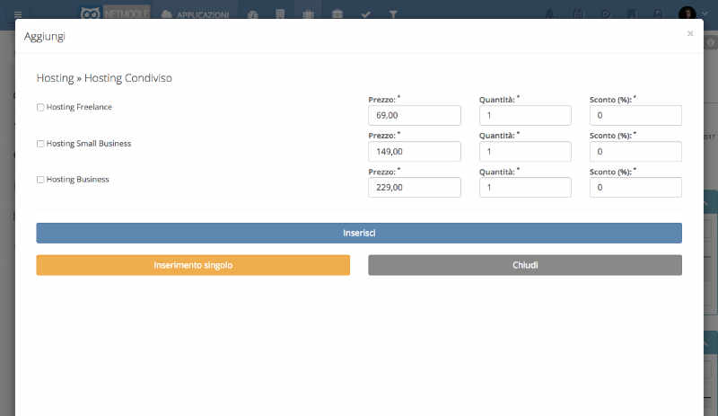The height and width of the screenshot is (416, 718).
Task: Tick the Hosting Business checkbox
Action: (x=40, y=180)
